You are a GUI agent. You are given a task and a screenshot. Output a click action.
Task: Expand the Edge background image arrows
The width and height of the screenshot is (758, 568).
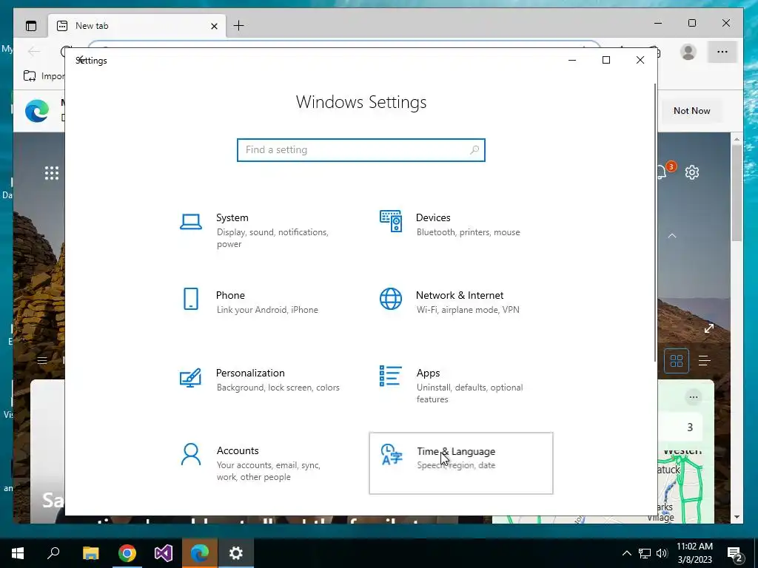[x=709, y=328]
